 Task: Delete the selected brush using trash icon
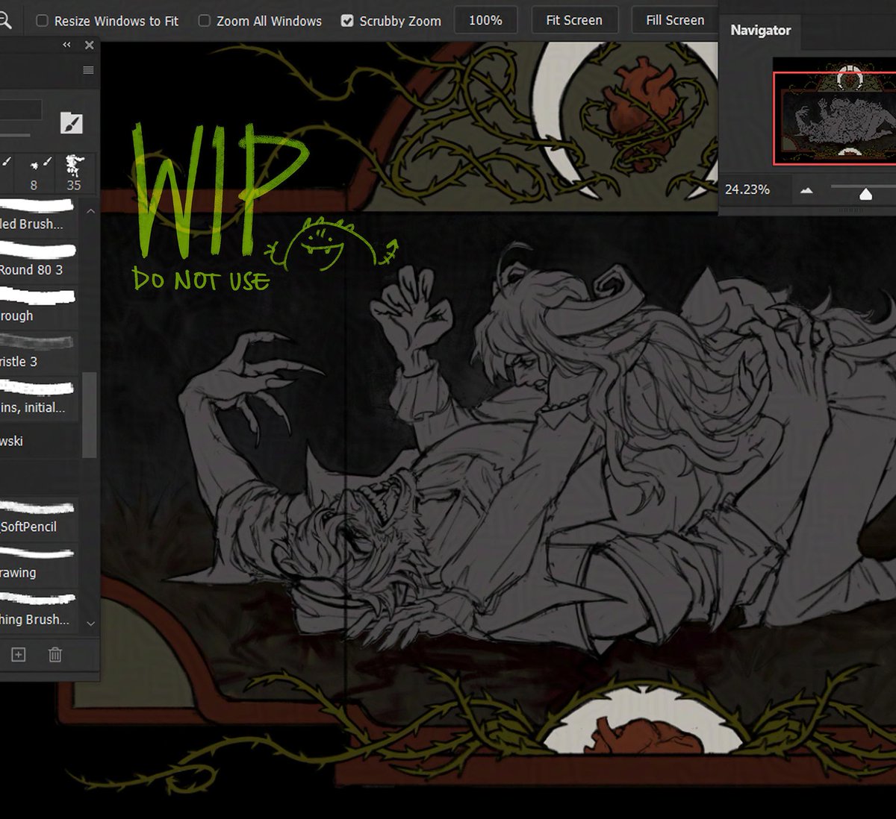pos(55,654)
